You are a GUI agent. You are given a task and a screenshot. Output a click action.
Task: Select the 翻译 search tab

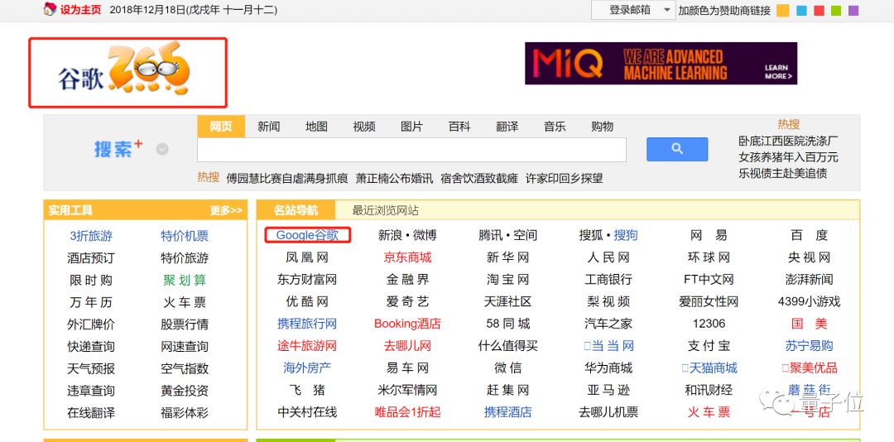[x=507, y=127]
